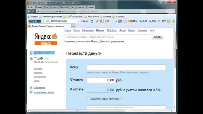Image resolution: width=203 pixels, height=114 pixels.
Task: Click the Избранное link
Action: 39,87
